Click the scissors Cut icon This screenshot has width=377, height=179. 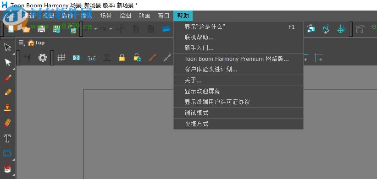tap(120, 29)
